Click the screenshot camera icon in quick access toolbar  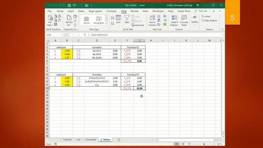(x=87, y=5)
